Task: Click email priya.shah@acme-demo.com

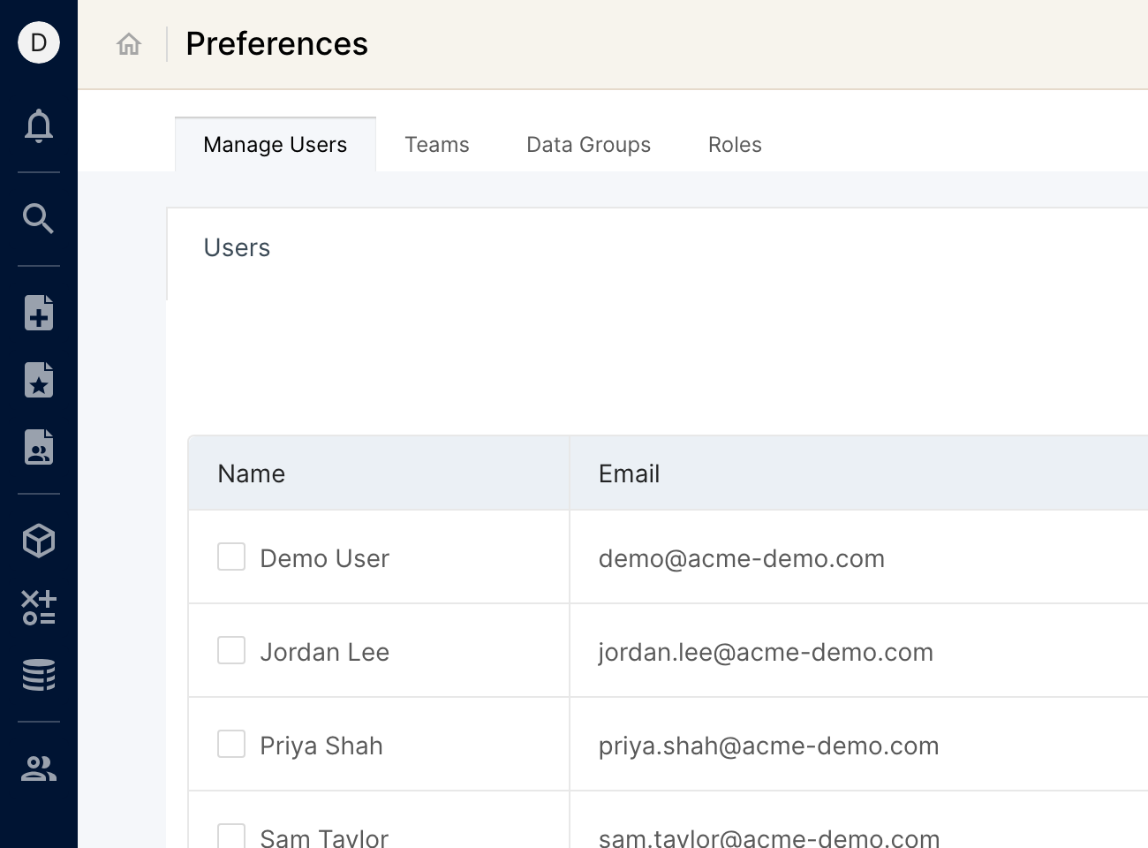Action: pyautogui.click(x=769, y=746)
